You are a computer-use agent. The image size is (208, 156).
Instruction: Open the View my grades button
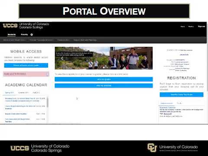[104, 79]
